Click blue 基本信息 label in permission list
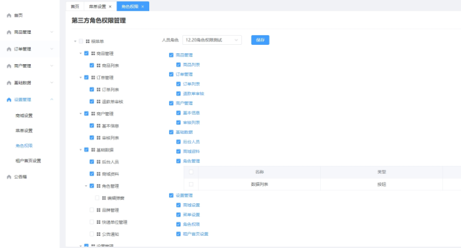The width and height of the screenshot is (461, 248). (191, 113)
